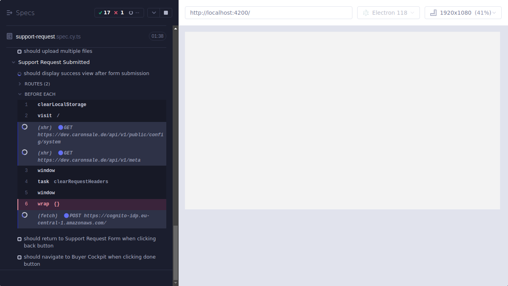Collapse the runner header with the down chevron
Viewport: 508px width, 286px height.
click(154, 12)
